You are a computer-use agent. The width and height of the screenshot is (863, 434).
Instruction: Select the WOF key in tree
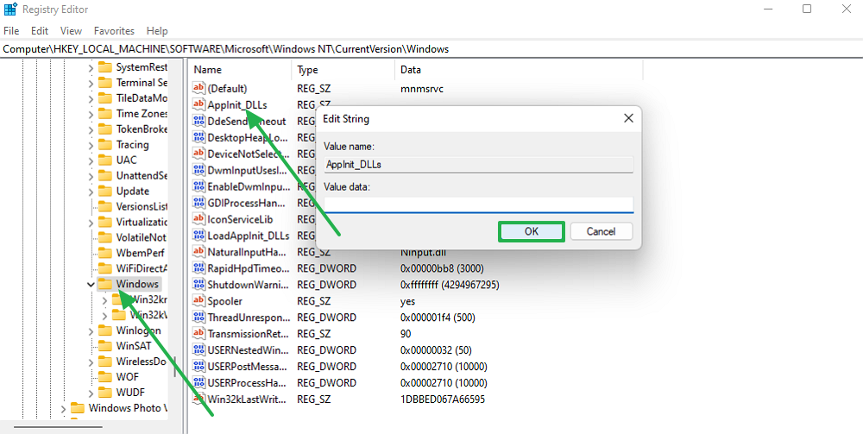click(x=127, y=377)
